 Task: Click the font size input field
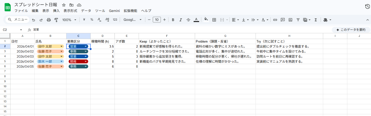click(x=157, y=20)
